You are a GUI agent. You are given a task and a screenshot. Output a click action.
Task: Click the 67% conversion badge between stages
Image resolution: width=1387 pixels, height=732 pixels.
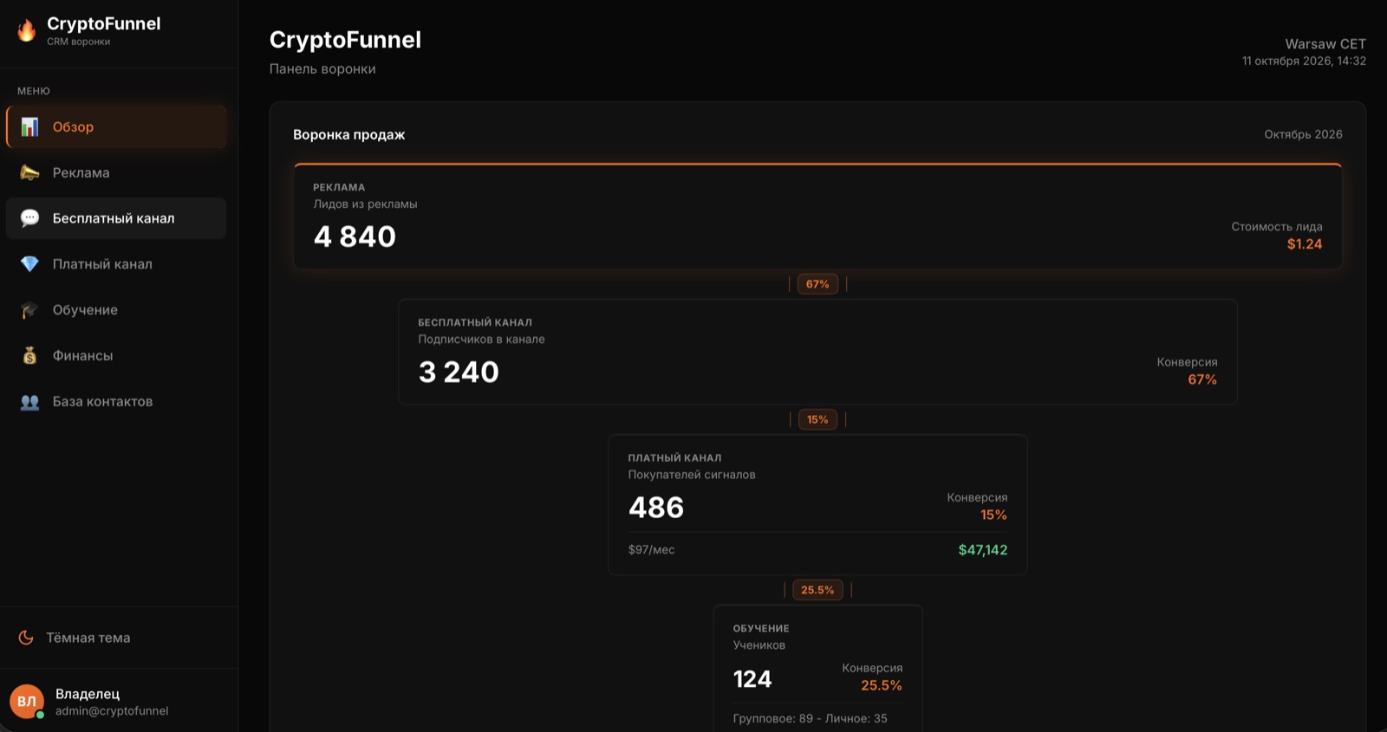click(817, 284)
